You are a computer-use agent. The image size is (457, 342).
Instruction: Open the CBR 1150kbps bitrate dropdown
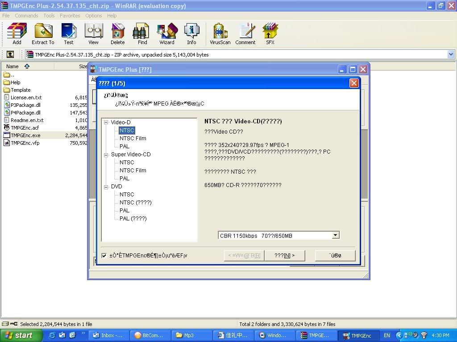point(336,235)
